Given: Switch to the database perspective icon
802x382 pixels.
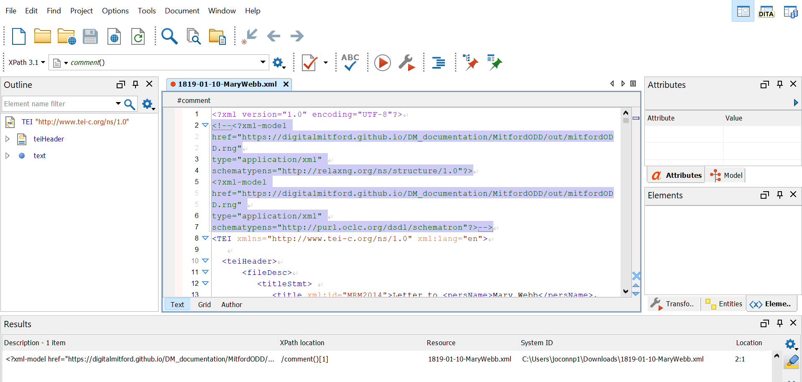Looking at the screenshot, I should [x=790, y=11].
